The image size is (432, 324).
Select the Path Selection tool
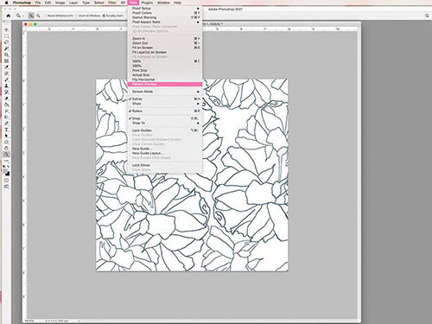(6, 136)
